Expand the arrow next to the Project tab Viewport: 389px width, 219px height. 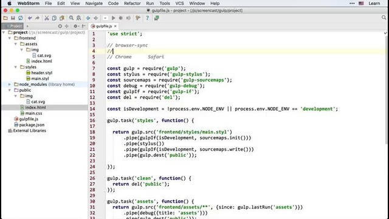(x=27, y=26)
